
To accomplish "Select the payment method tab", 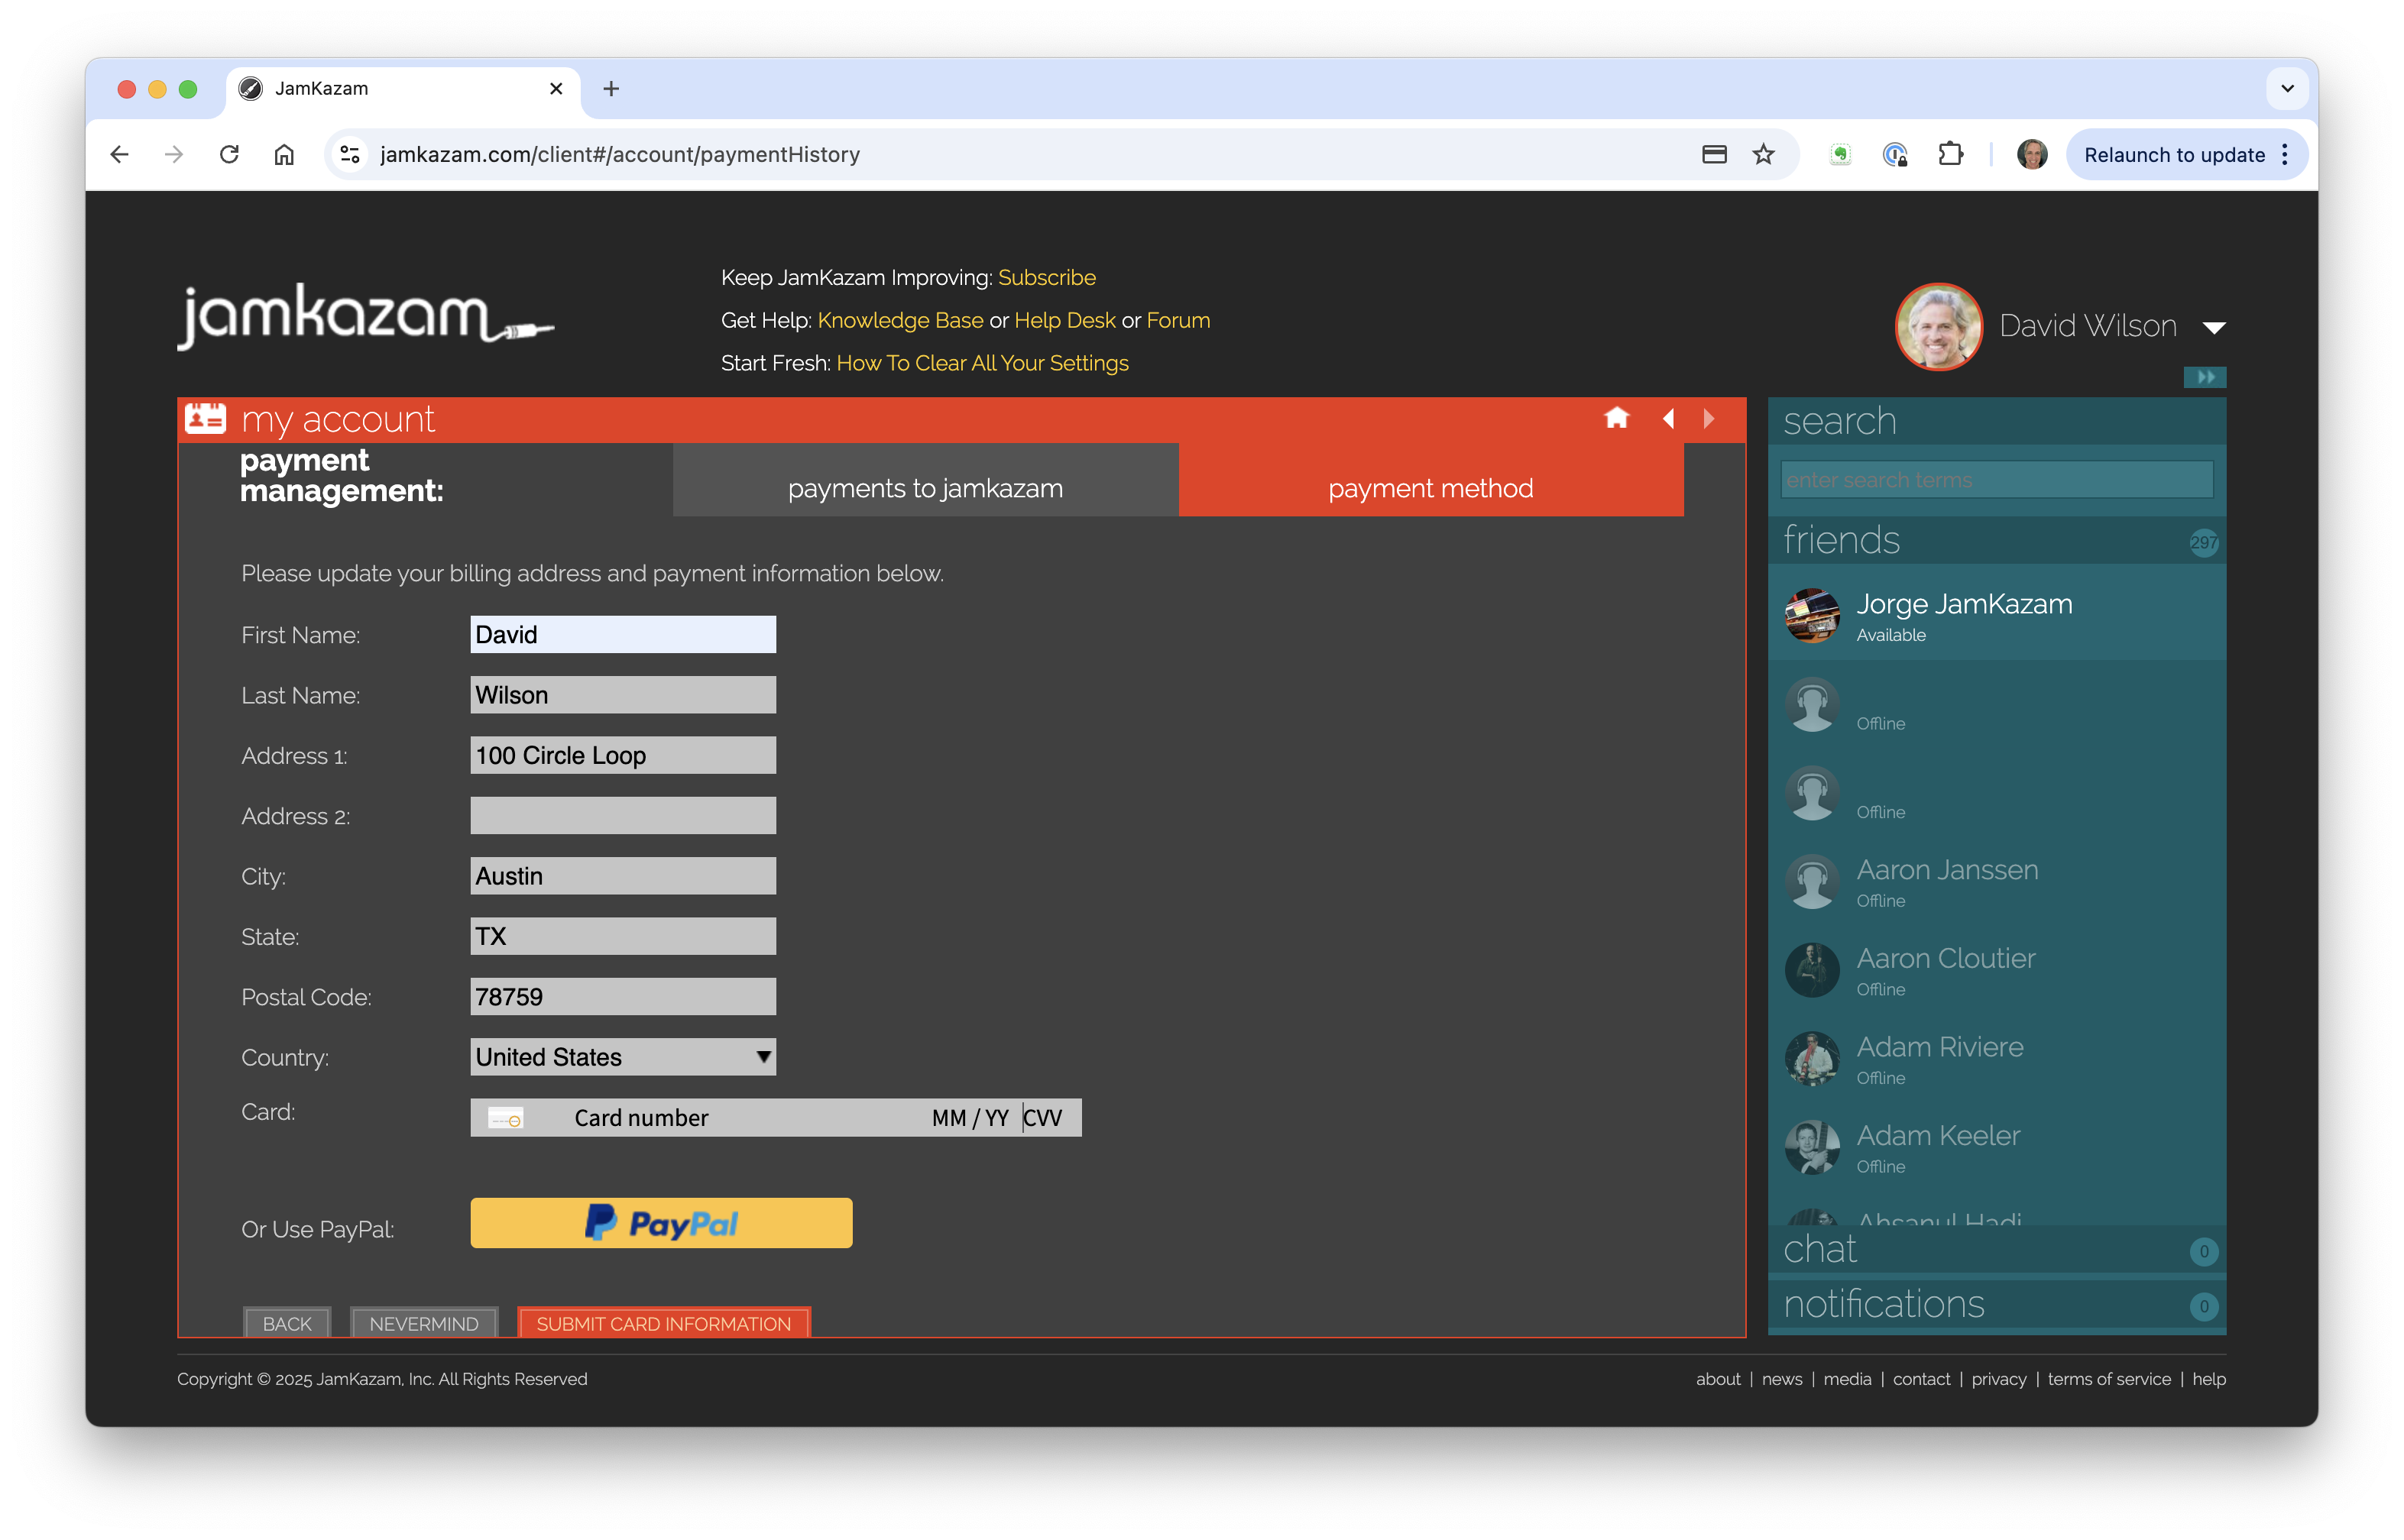I will pos(1430,488).
